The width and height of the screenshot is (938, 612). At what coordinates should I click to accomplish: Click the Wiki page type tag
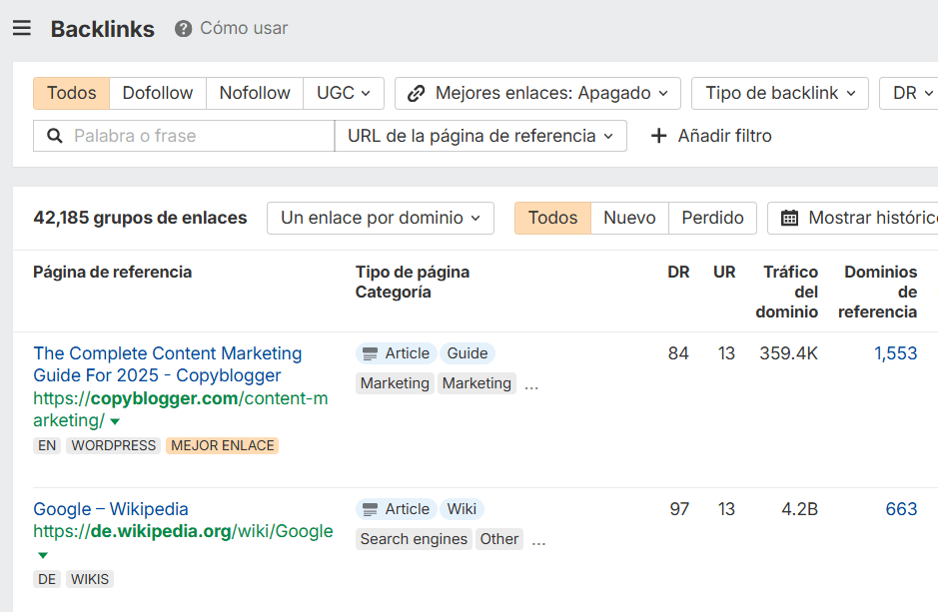(462, 509)
